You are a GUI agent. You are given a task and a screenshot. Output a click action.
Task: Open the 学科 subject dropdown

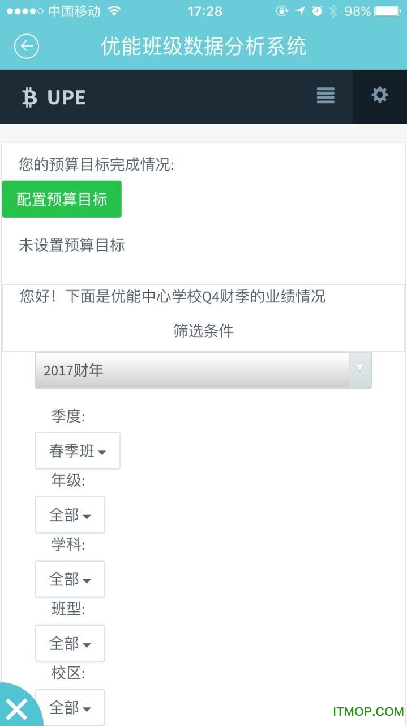[70, 579]
